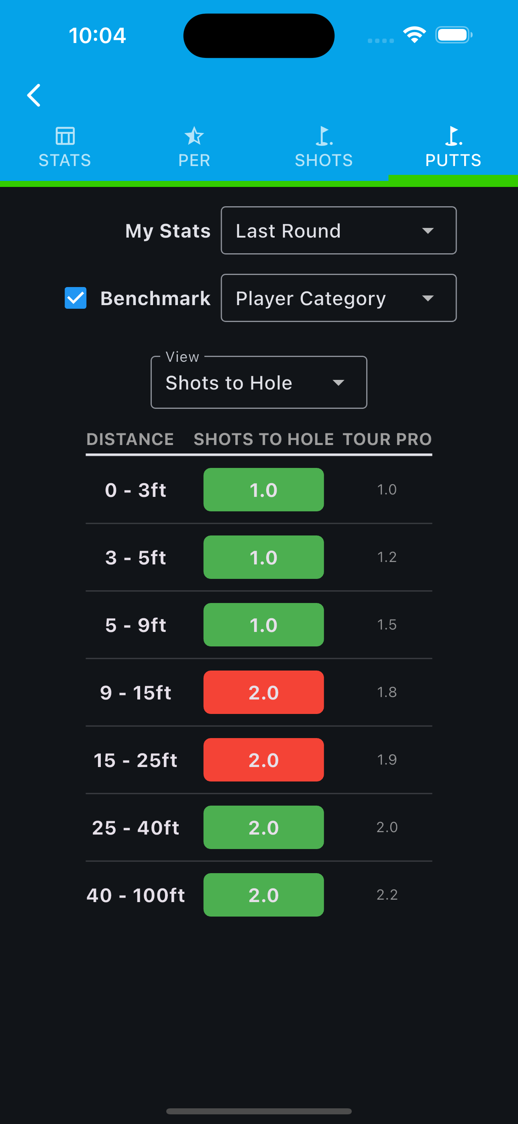Screen dimensions: 518x1124
Task: Select the green 2.0 swatch for 40 - 100ft
Action: 263,895
